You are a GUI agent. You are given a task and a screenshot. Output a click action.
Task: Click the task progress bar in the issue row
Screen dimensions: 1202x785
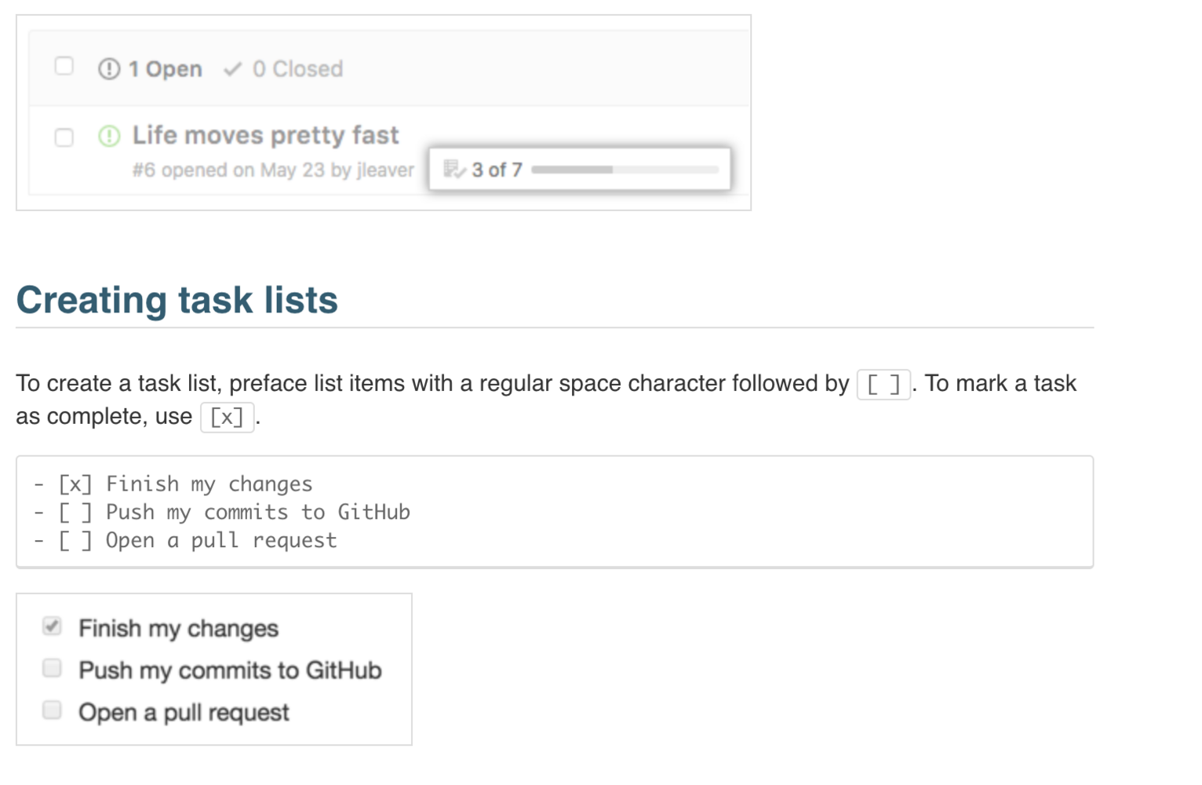625,170
